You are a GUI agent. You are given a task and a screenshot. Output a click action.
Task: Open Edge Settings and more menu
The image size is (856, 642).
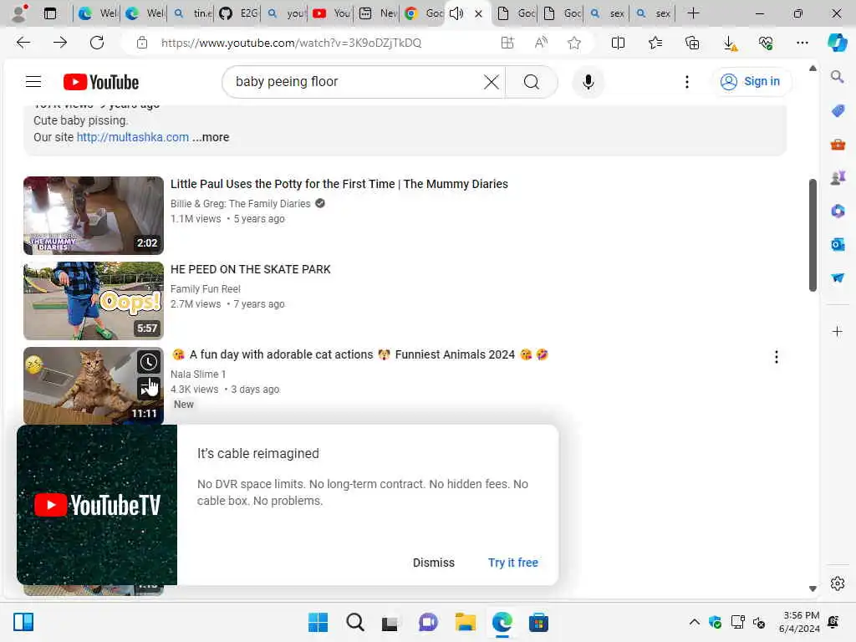802,43
